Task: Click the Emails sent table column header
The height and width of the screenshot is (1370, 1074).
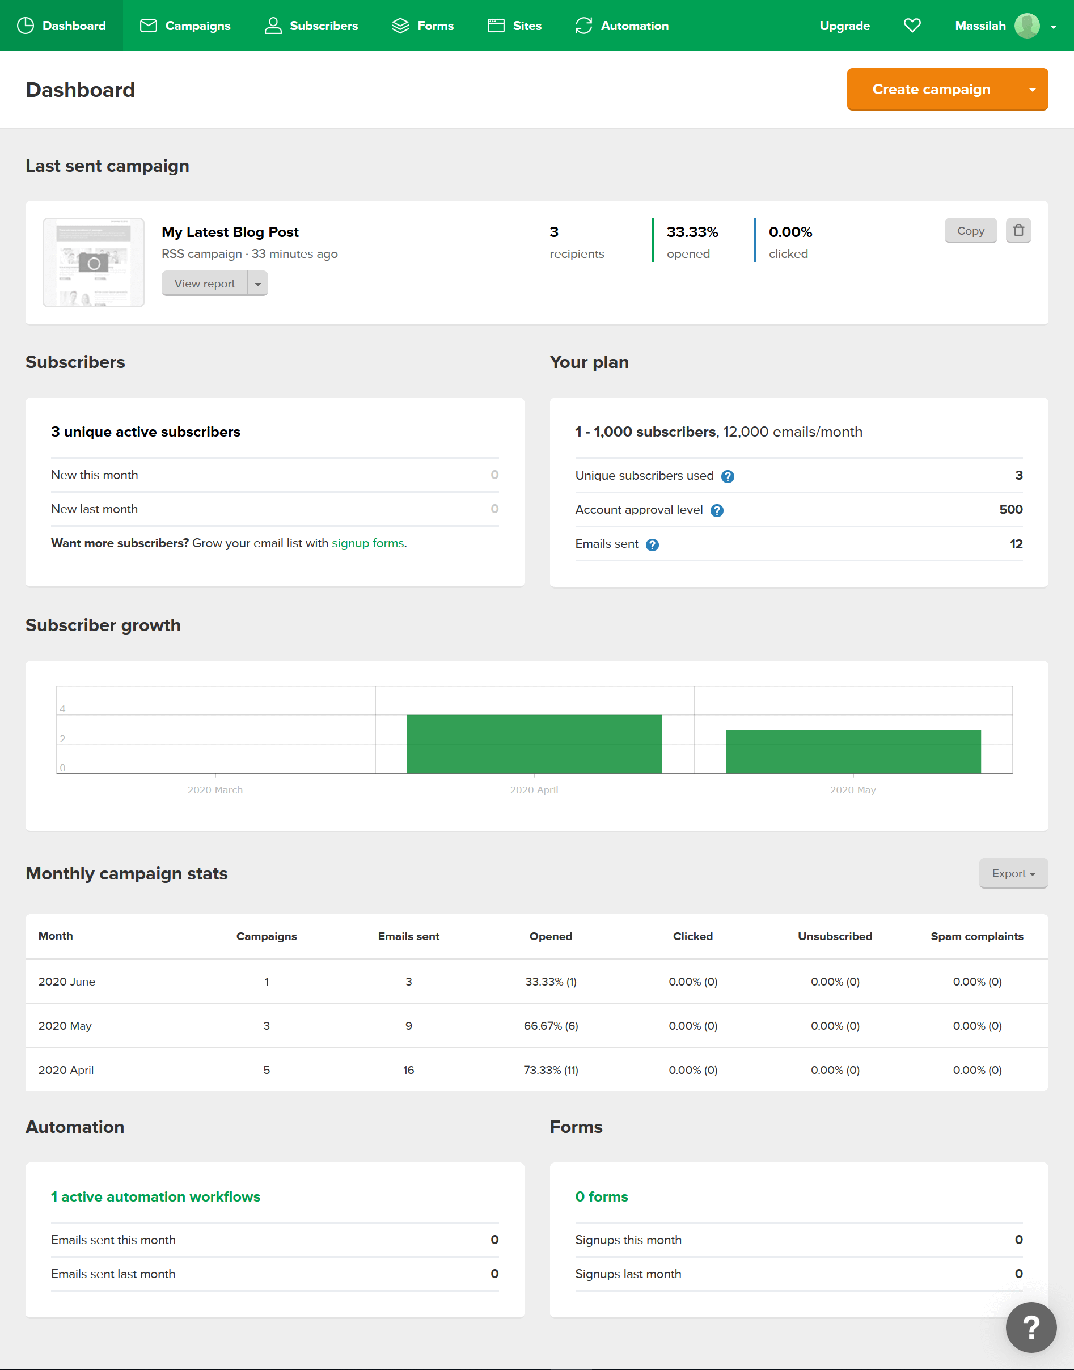Action: tap(409, 936)
